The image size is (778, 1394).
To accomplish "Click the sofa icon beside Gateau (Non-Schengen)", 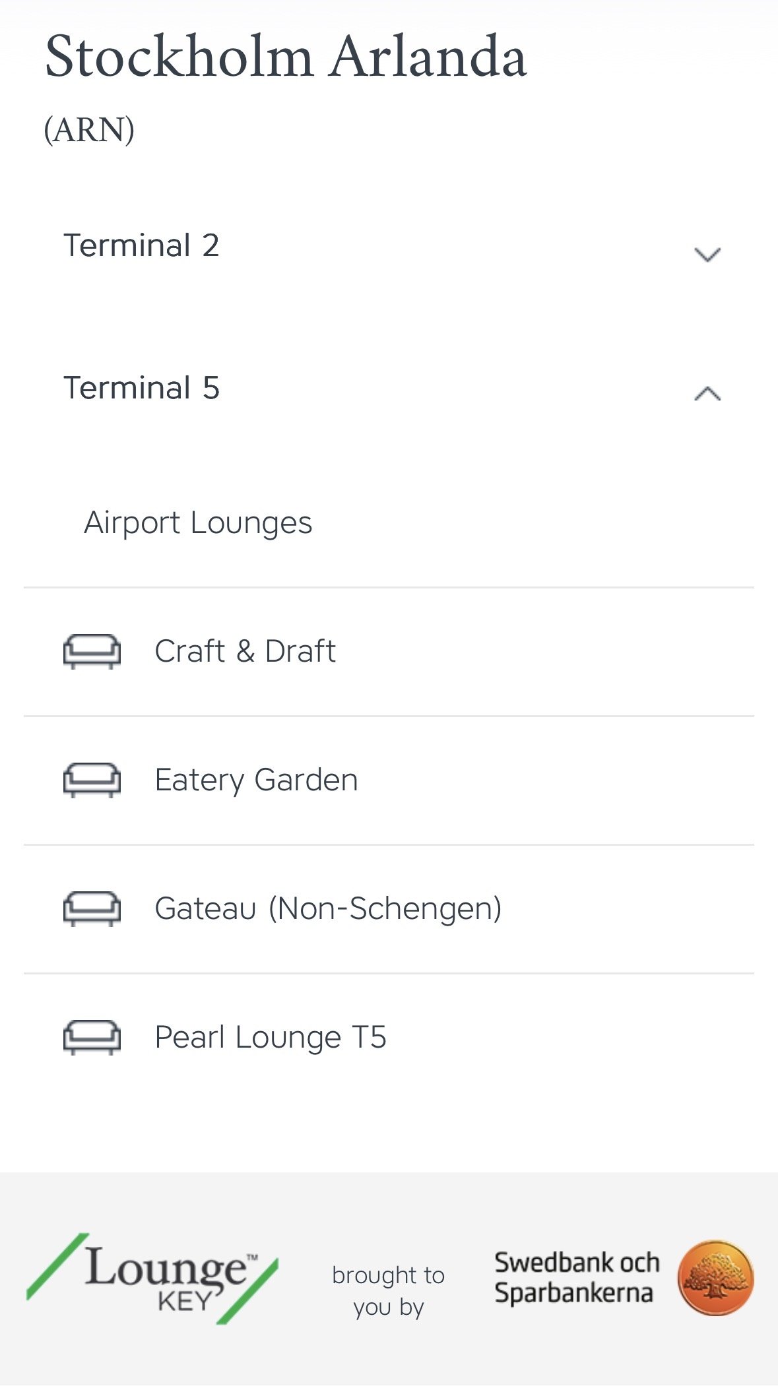I will point(92,909).
